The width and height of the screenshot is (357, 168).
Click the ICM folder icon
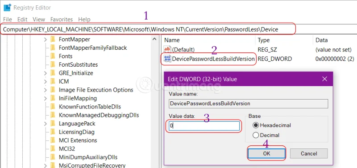pyautogui.click(x=53, y=81)
